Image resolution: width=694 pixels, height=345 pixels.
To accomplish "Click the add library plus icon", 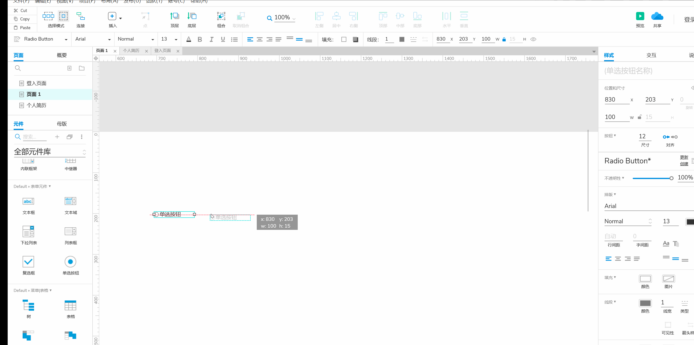I will pos(57,137).
